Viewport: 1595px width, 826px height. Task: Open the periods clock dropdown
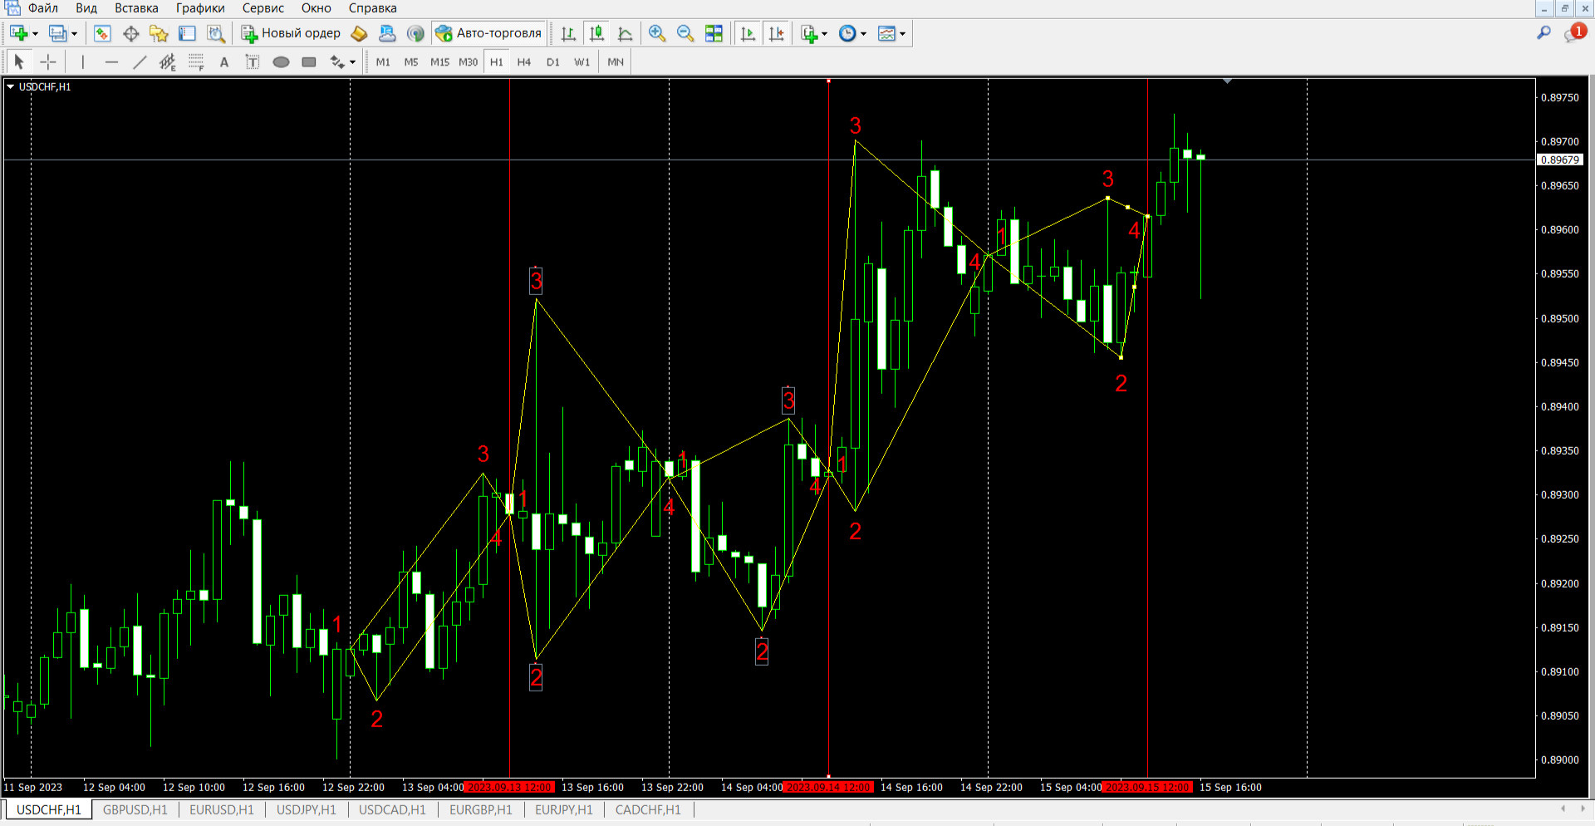coord(852,33)
